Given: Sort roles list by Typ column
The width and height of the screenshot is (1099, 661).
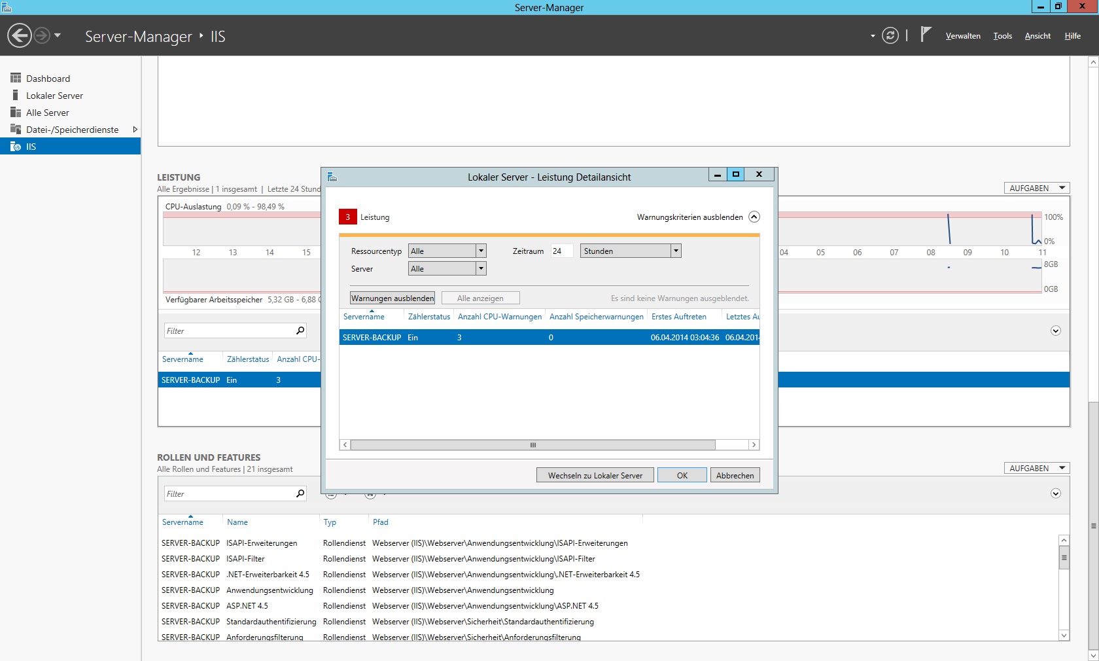Looking at the screenshot, I should point(330,522).
